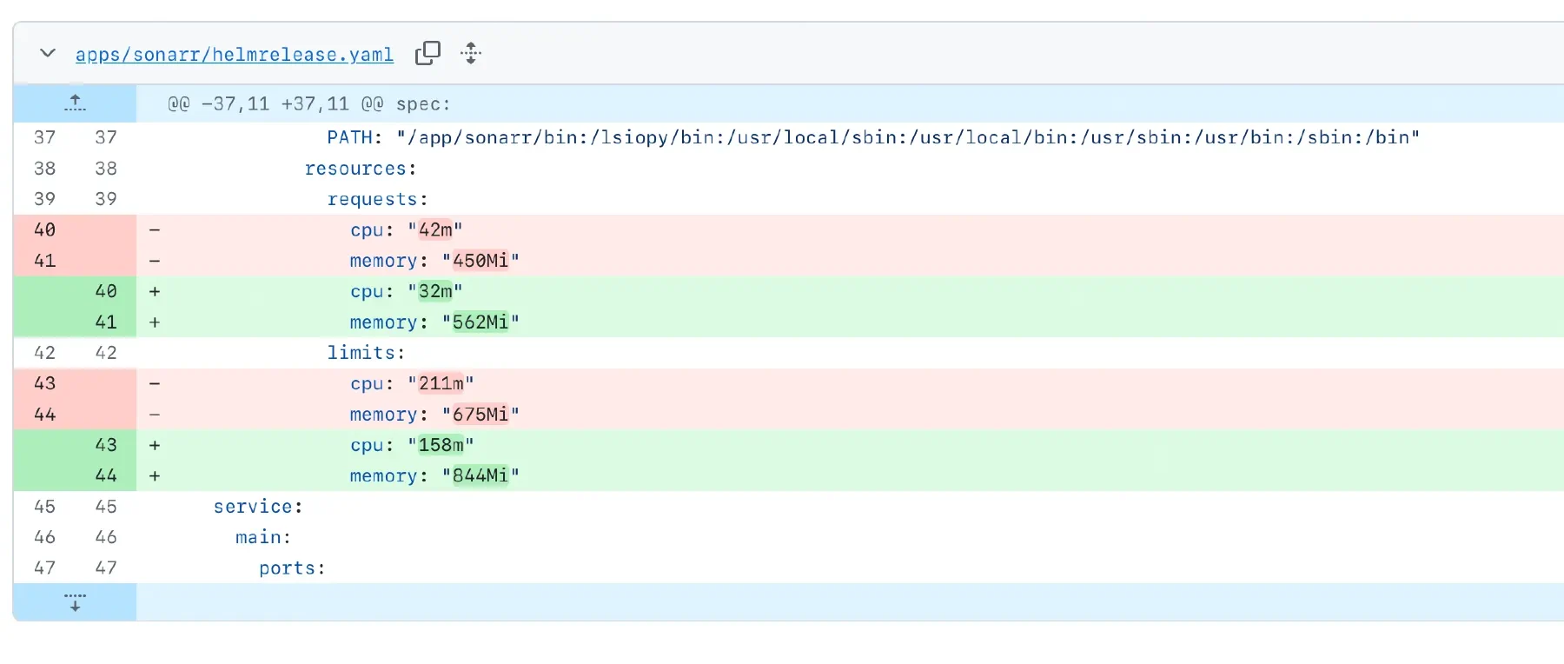Click the 'limits:' line

point(366,353)
